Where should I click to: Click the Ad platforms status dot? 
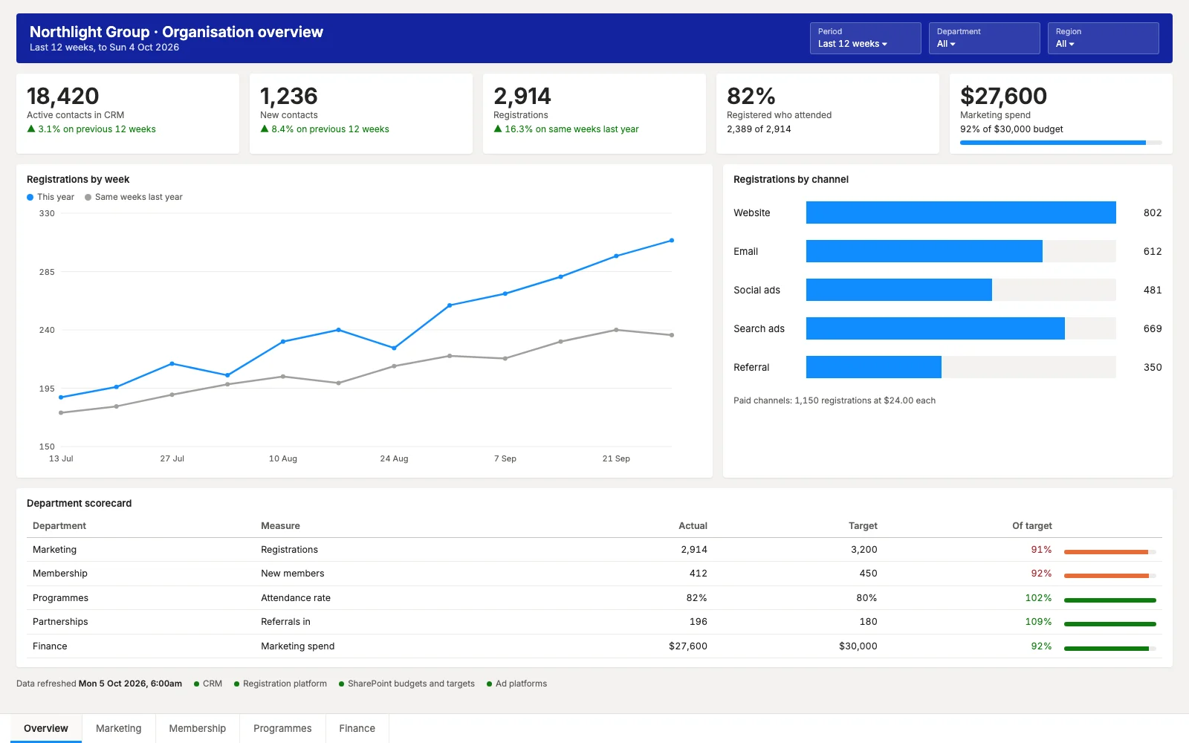coord(489,684)
